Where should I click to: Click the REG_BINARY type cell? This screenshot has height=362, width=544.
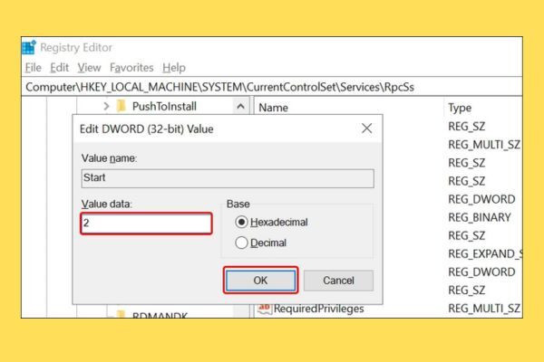coord(480,217)
